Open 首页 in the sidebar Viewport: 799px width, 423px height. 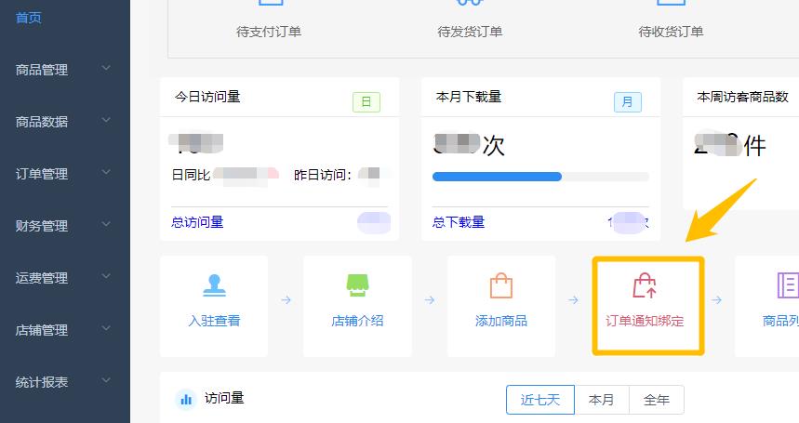point(29,18)
